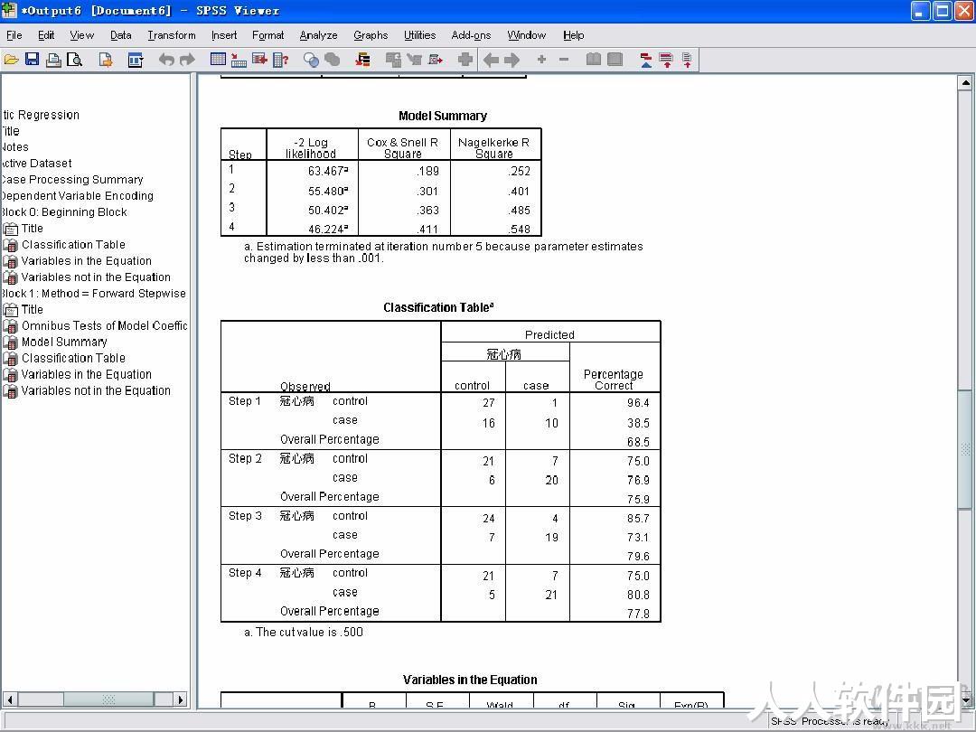Open the Dialog Recall toolbar button
Viewport: 976px width, 732px height.
pyautogui.click(x=135, y=60)
